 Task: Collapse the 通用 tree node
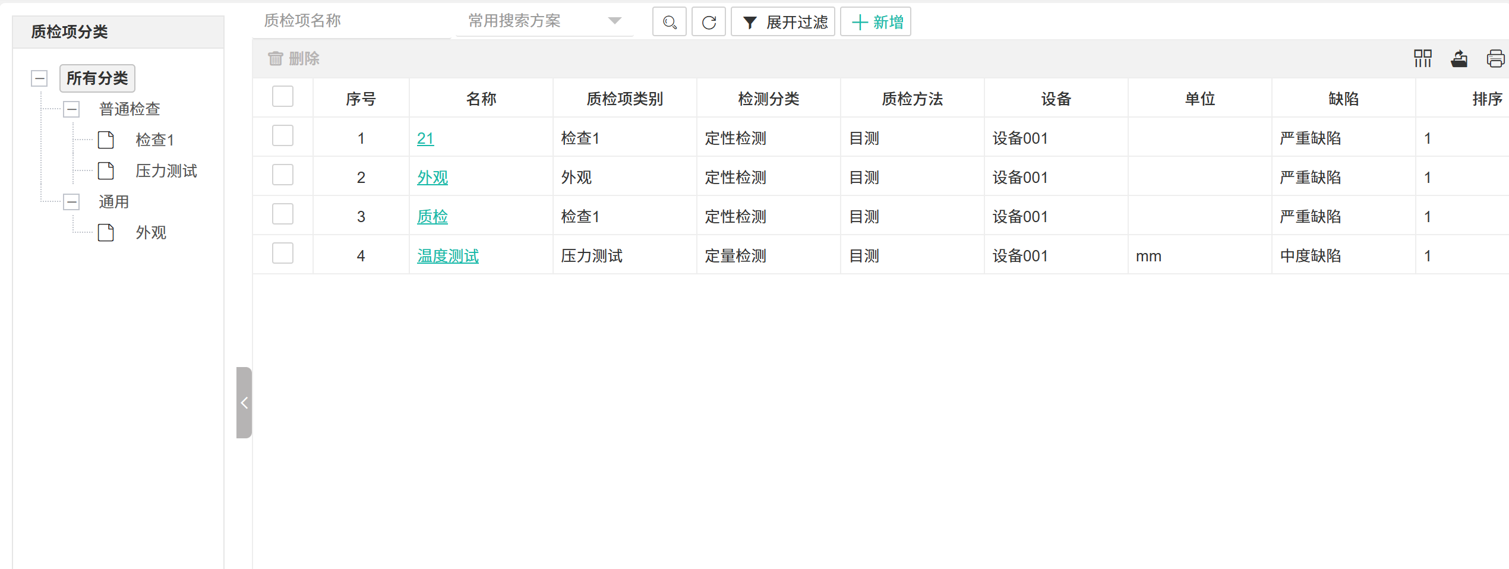pos(72,202)
